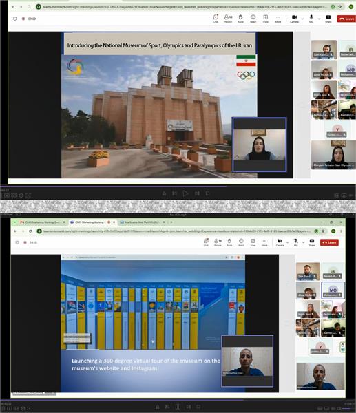This screenshot has height=413, width=356.
Task: Seek on the upper video player progress bar
Action: point(178,187)
